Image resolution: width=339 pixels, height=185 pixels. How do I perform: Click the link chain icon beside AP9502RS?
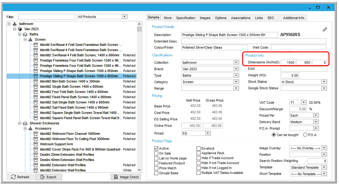pos(325,30)
